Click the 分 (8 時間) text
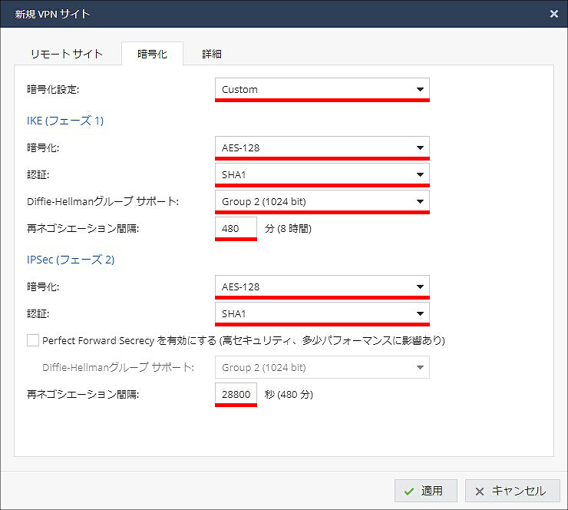 288,228
